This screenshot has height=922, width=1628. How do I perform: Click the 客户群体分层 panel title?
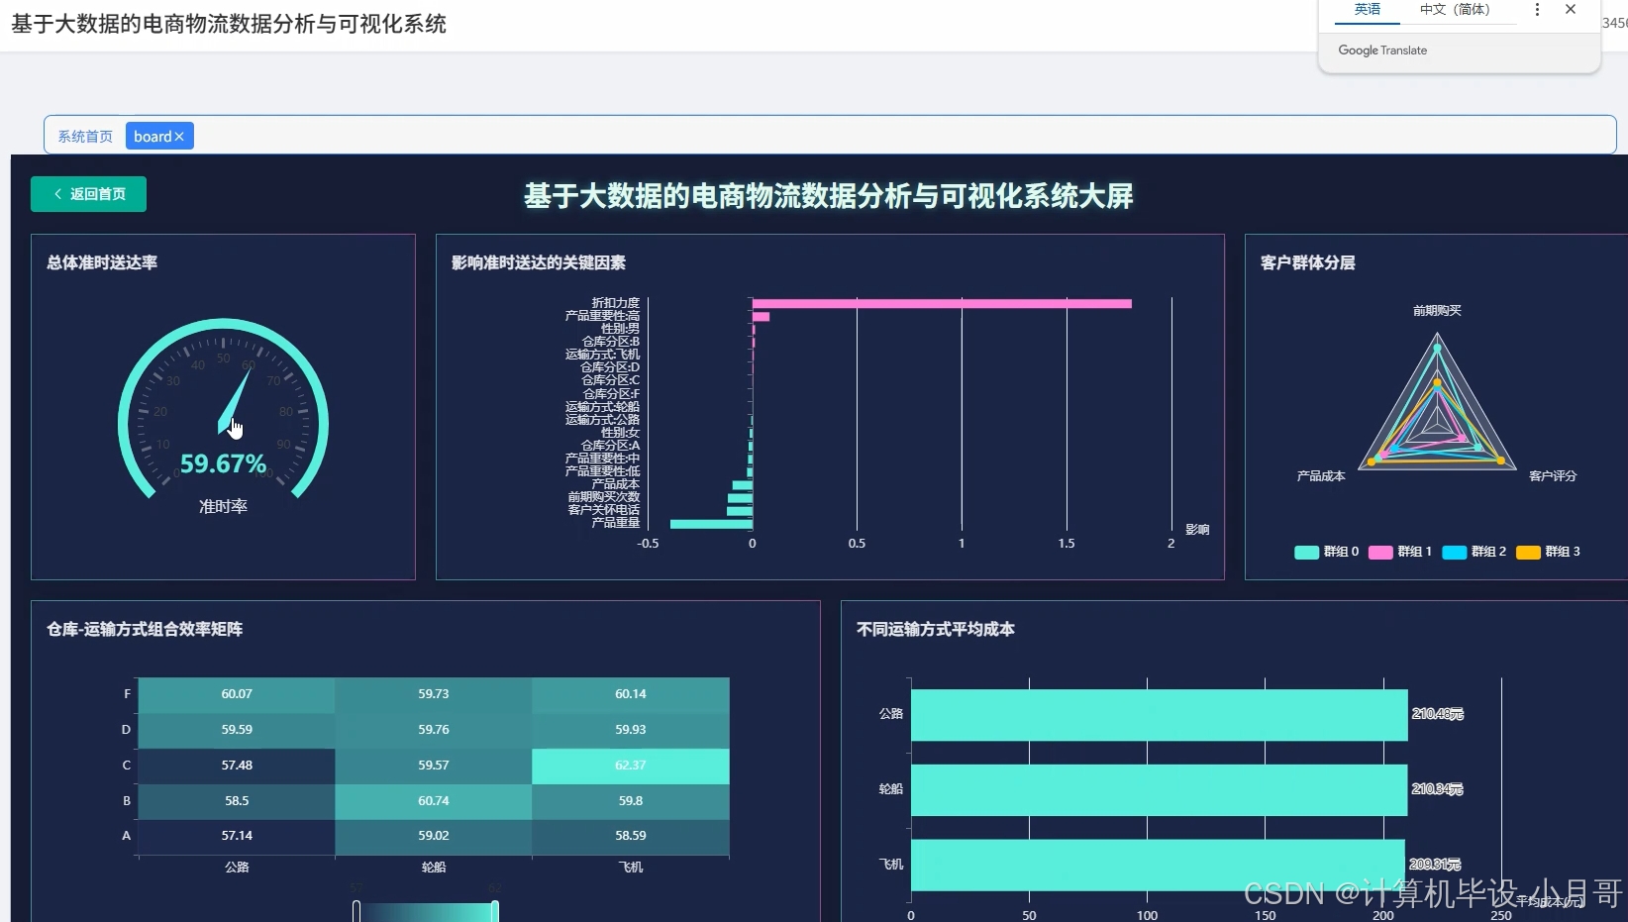pos(1308,262)
